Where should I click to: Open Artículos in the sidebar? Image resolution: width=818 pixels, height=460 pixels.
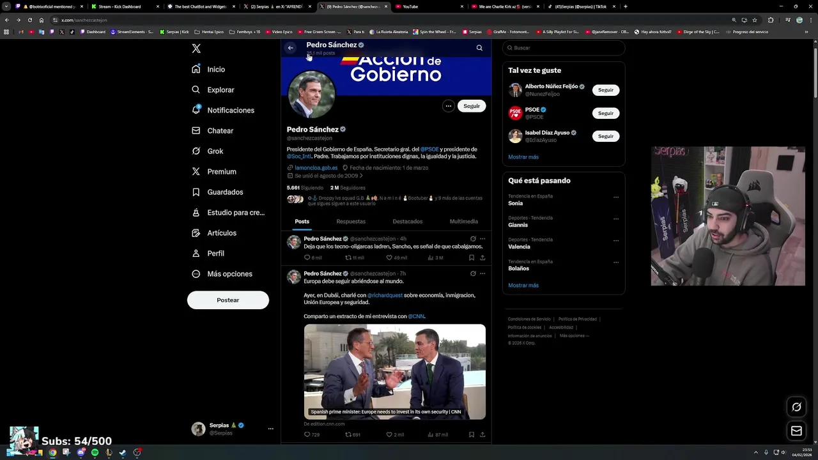(214, 233)
